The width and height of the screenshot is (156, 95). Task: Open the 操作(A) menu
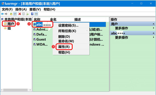(21, 9)
